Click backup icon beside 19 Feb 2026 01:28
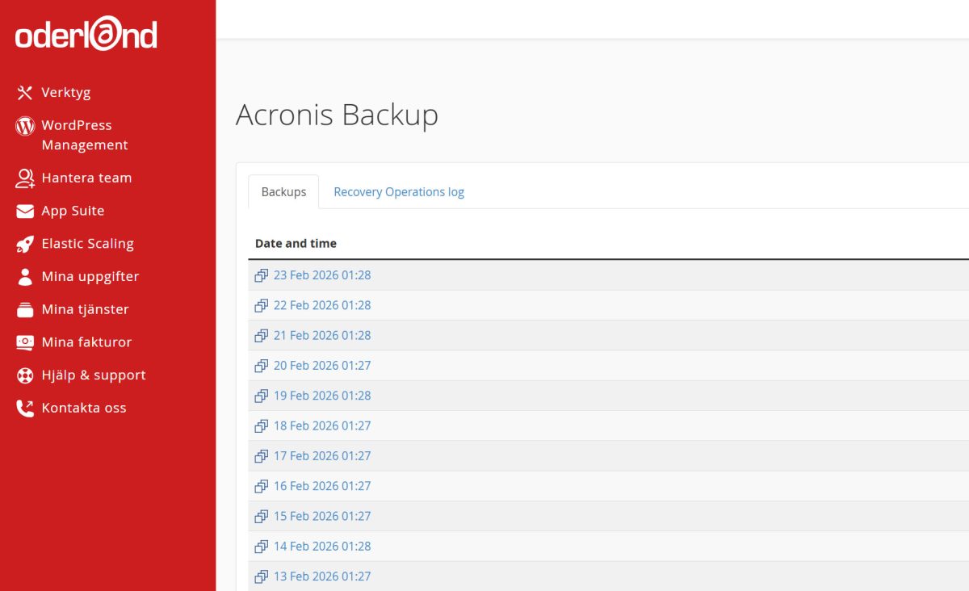969x591 pixels. tap(261, 396)
